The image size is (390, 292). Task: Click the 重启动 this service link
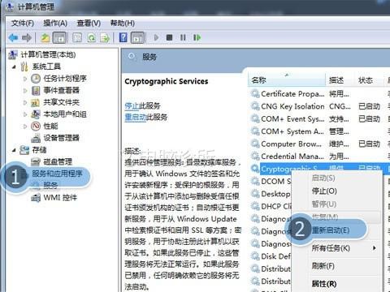click(135, 117)
